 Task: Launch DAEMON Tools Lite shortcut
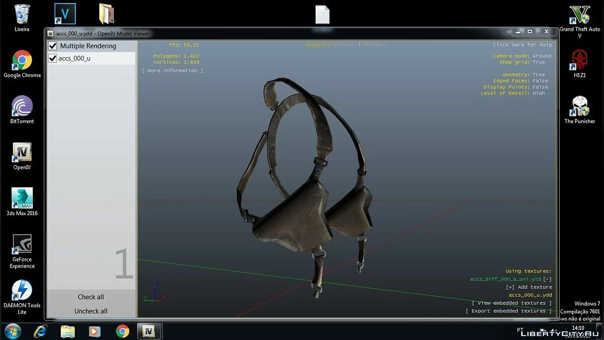pyautogui.click(x=22, y=291)
